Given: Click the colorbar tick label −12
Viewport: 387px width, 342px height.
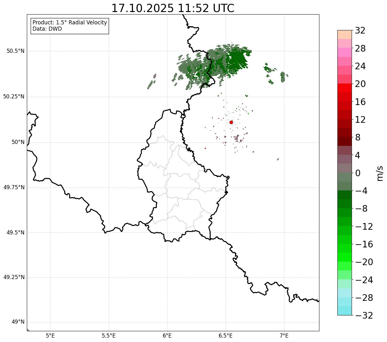Looking at the screenshot, I should point(364,227).
